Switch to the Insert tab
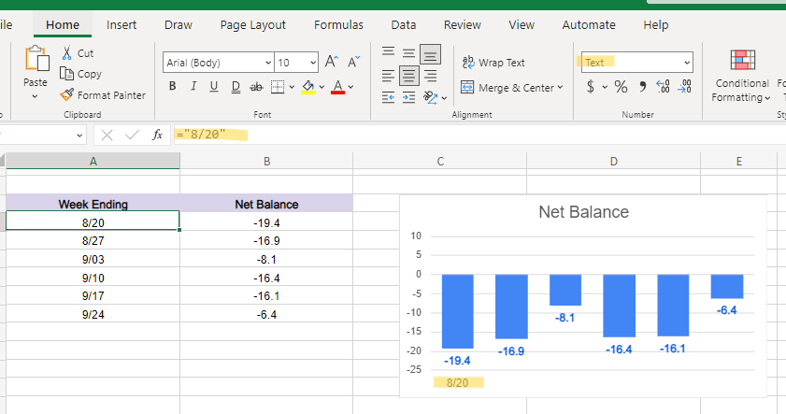The height and width of the screenshot is (414, 786). (121, 24)
